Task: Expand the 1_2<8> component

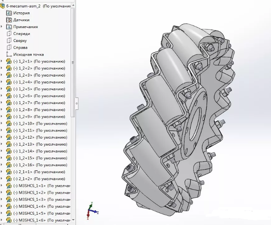Action: (2, 110)
